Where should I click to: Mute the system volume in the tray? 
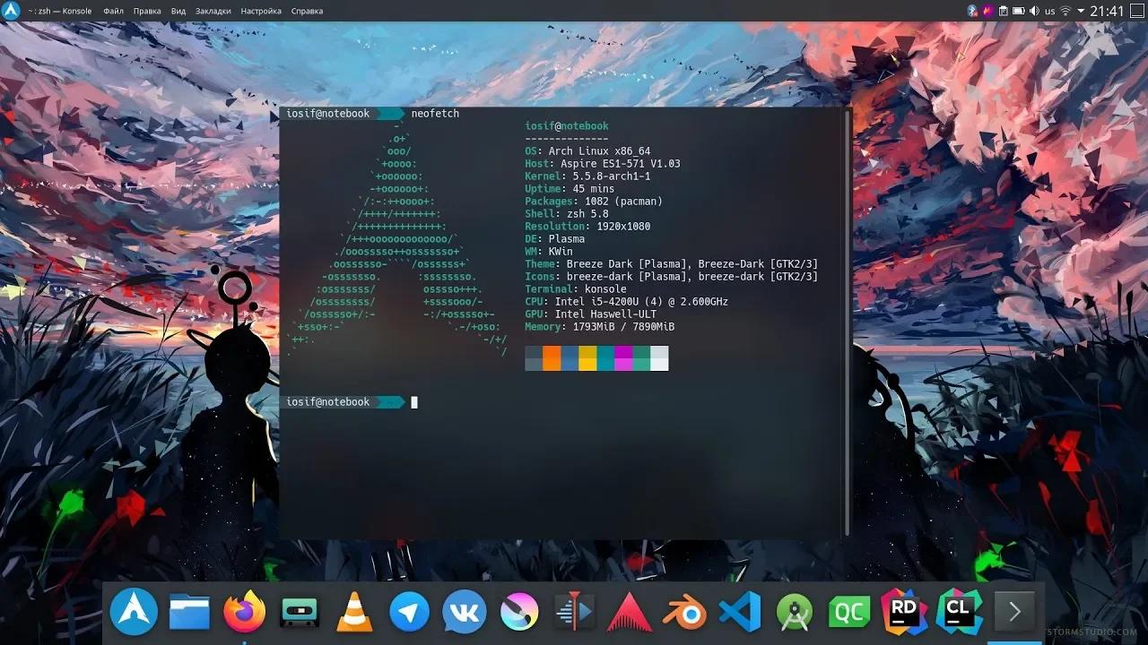click(1033, 11)
